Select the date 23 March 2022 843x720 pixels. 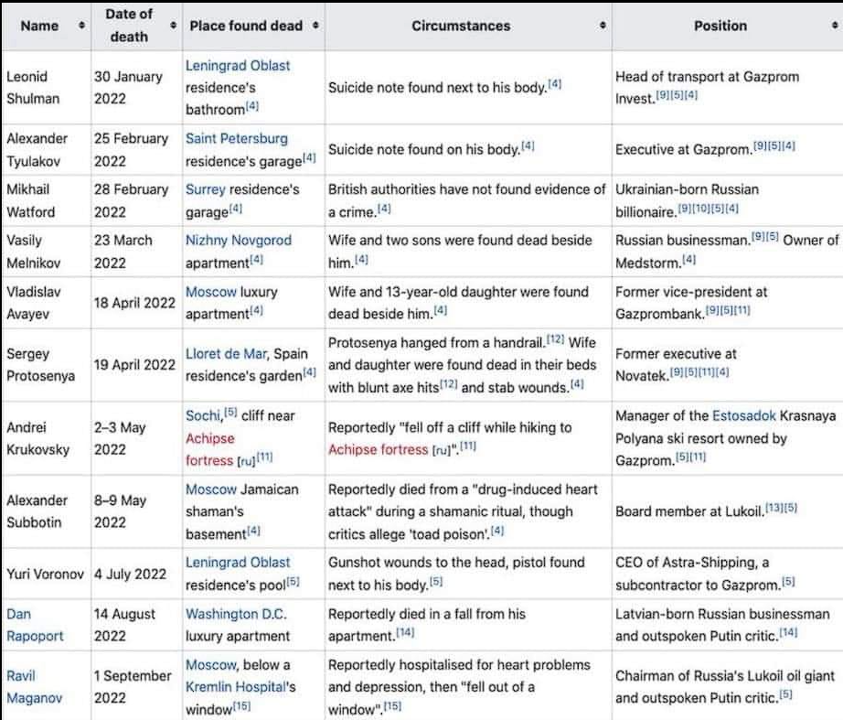pos(123,252)
